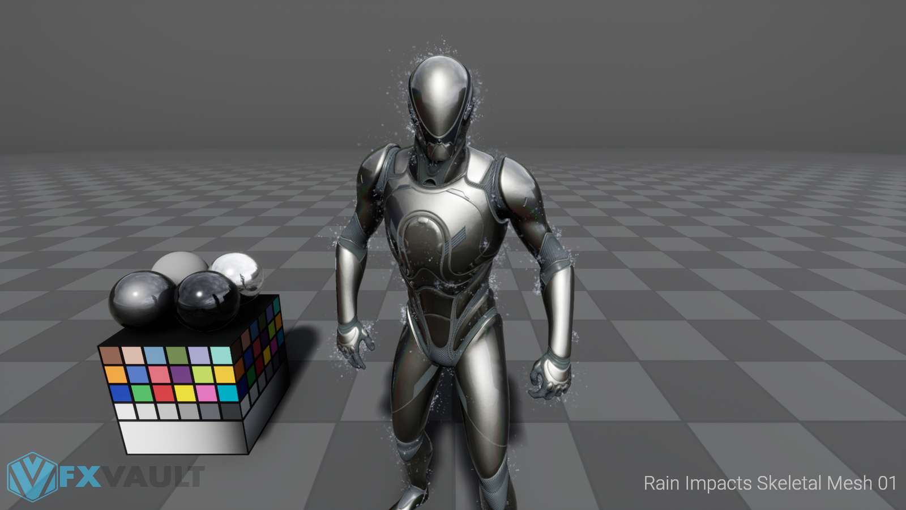Pick the orange swatch on the color chart
This screenshot has width=906, height=510.
coord(115,374)
